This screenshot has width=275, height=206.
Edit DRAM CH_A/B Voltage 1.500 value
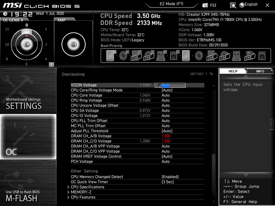coord(166,136)
